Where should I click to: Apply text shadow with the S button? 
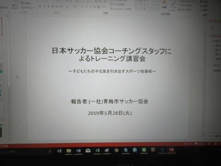click(x=52, y=6)
